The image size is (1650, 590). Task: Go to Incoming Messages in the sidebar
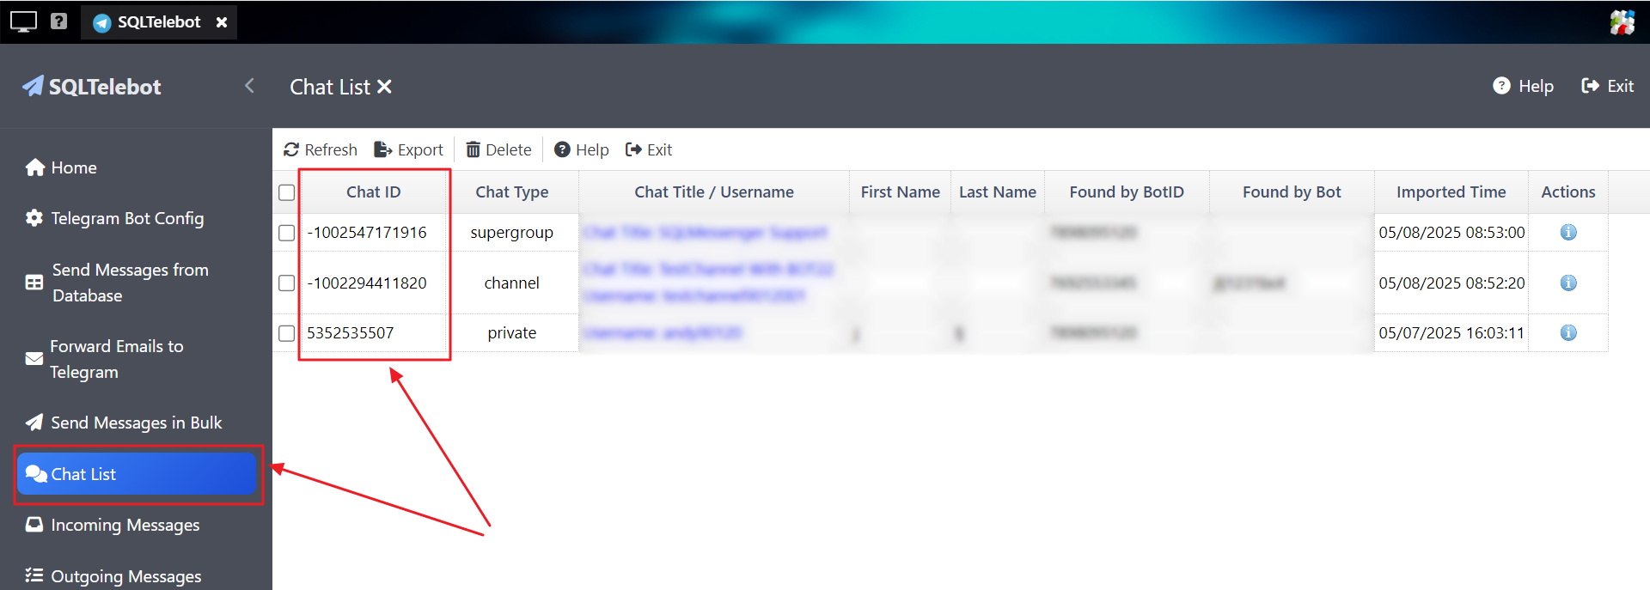tap(125, 526)
